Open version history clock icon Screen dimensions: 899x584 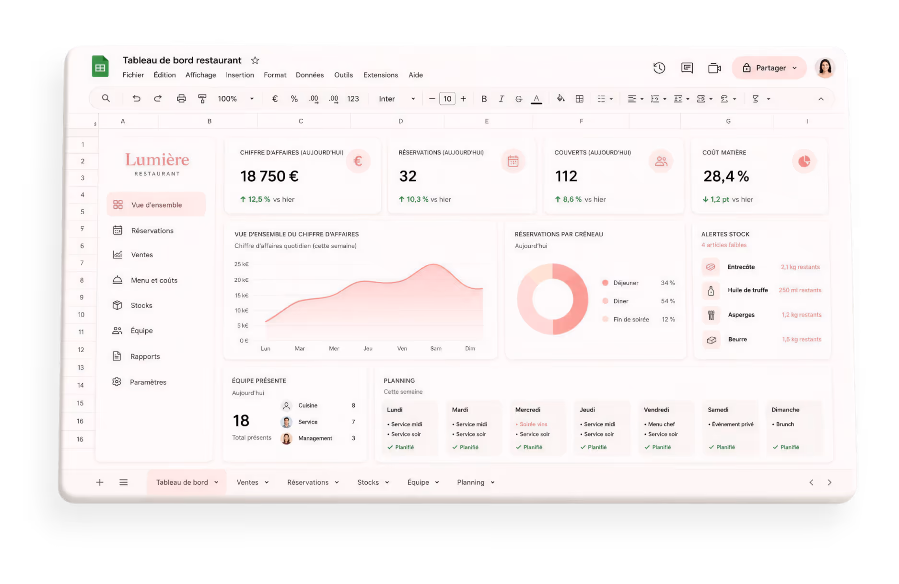point(659,68)
